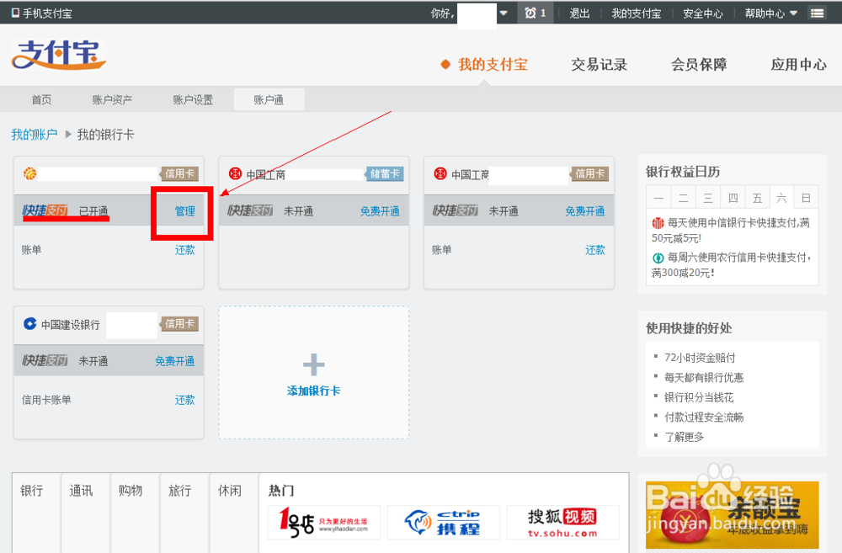This screenshot has height=553, width=842.
Task: Select 日 in the bank calendar
Action: tap(806, 198)
